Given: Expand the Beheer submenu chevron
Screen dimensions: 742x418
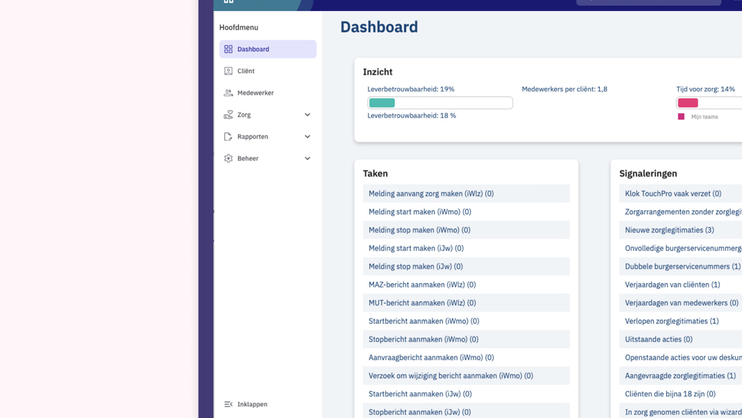Looking at the screenshot, I should 307,158.
